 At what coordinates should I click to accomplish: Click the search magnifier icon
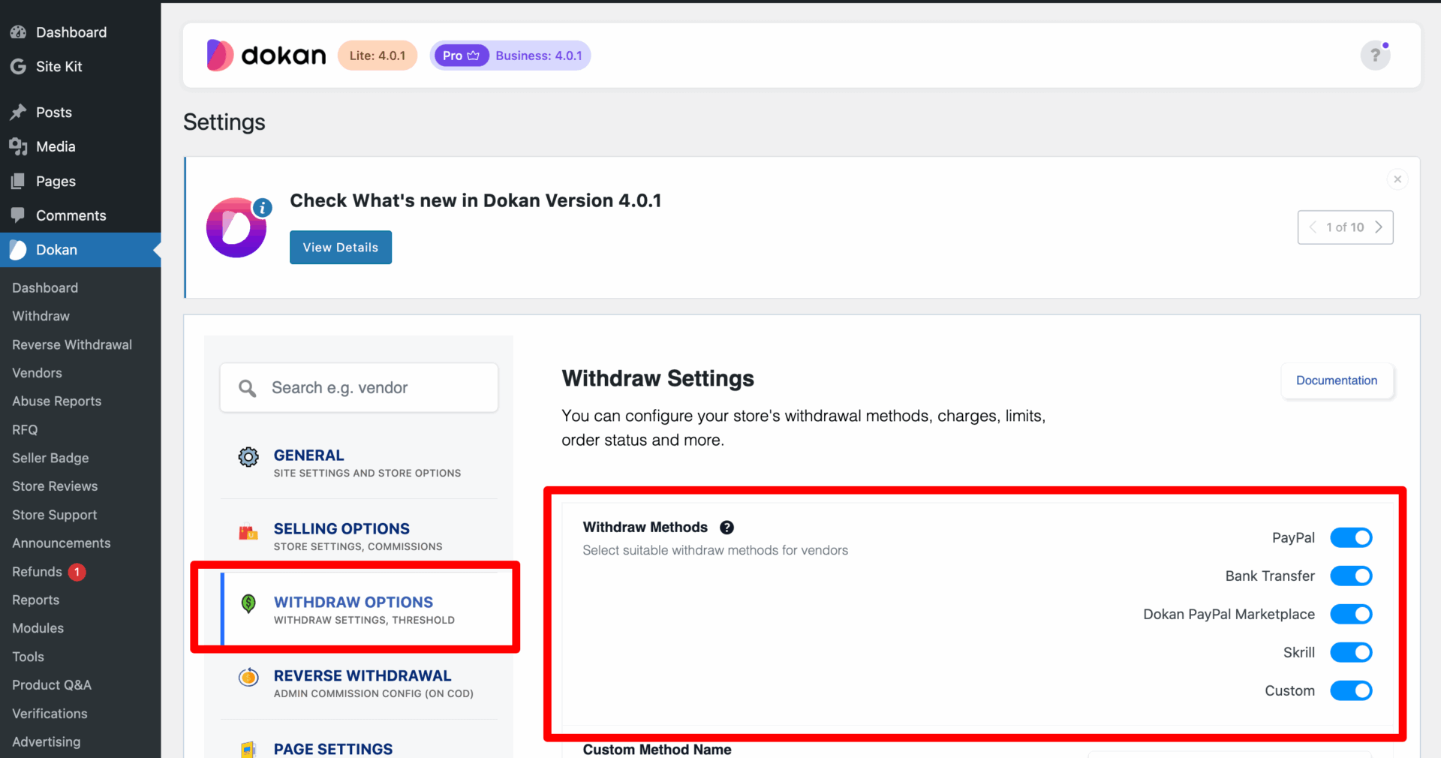(x=247, y=388)
